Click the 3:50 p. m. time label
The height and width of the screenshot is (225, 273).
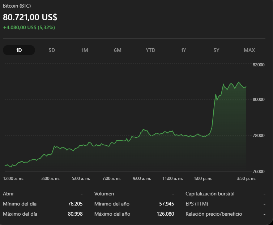pyautogui.click(x=246, y=178)
